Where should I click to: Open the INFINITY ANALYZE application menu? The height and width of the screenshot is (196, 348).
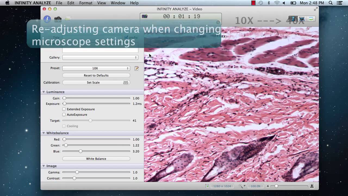click(x=33, y=3)
